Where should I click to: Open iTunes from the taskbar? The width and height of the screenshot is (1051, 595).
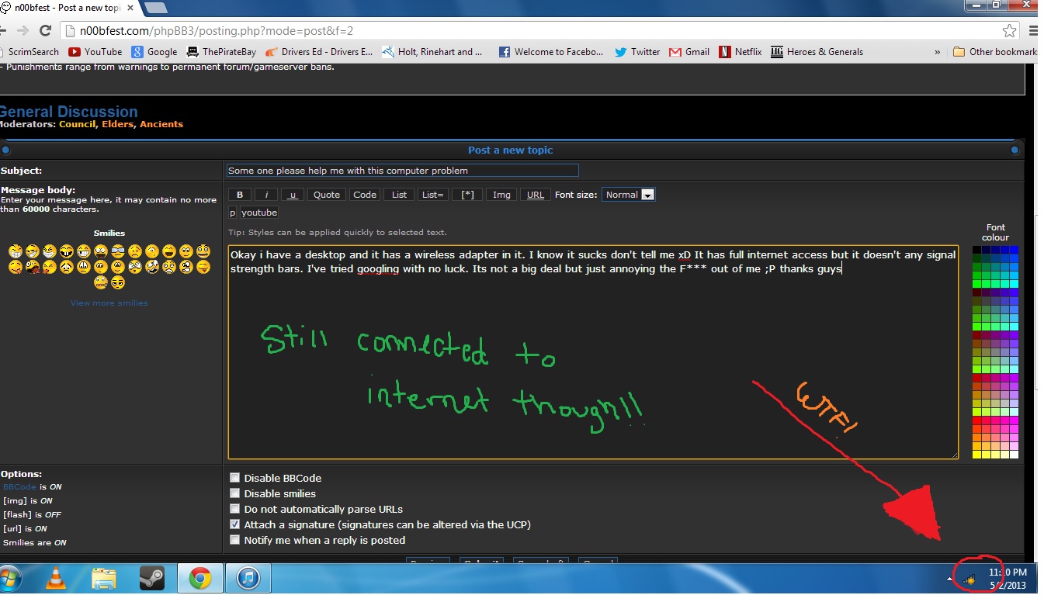pos(248,578)
